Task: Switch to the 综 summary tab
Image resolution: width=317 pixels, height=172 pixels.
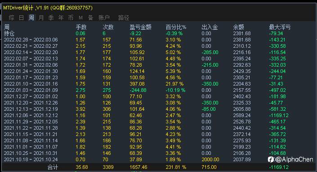Action: pyautogui.click(x=11, y=18)
